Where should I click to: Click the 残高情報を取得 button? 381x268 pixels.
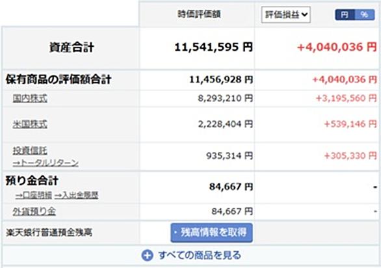212,233
